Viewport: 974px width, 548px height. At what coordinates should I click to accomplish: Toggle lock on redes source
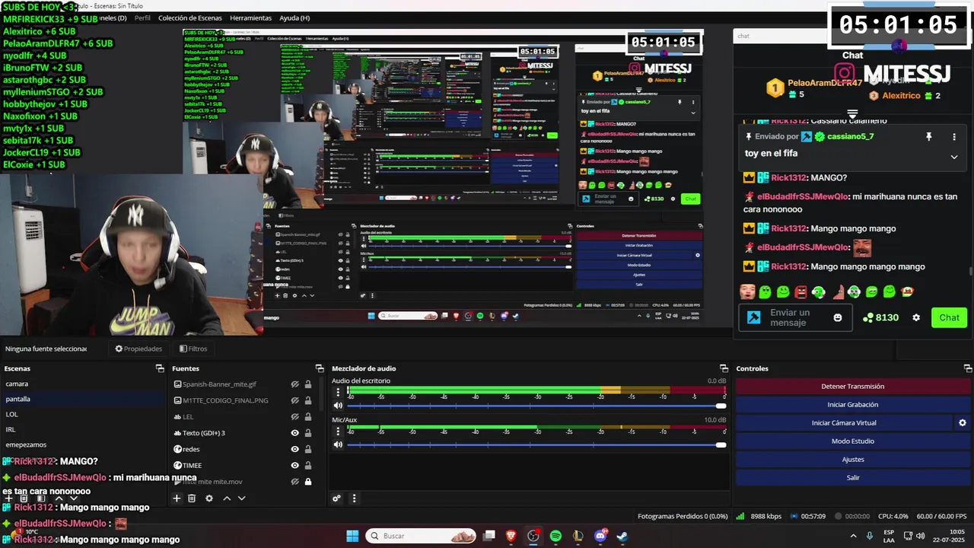[x=308, y=449]
